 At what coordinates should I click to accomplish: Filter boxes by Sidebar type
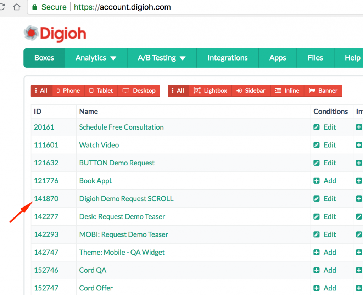point(251,91)
